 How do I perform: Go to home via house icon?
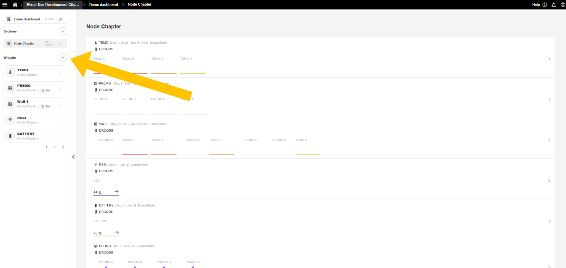(15, 5)
